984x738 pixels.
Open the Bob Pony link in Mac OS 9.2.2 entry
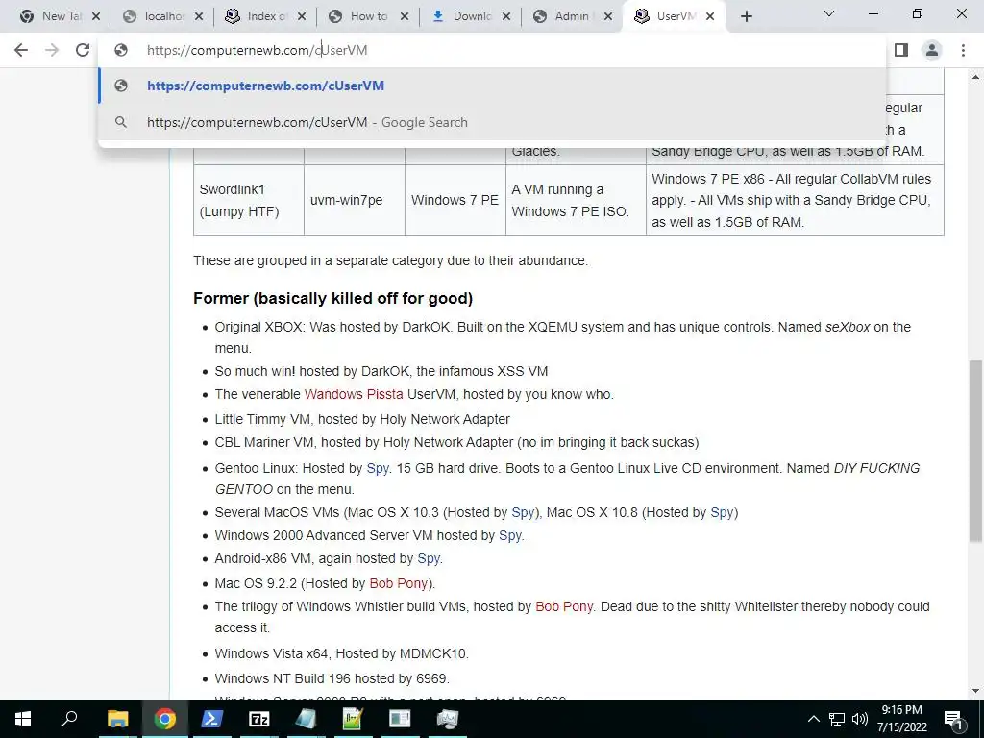coord(398,583)
